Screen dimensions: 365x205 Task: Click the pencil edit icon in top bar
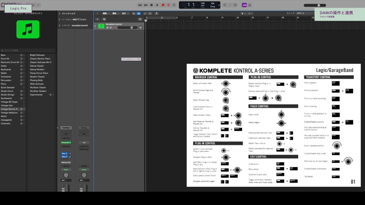38,5
